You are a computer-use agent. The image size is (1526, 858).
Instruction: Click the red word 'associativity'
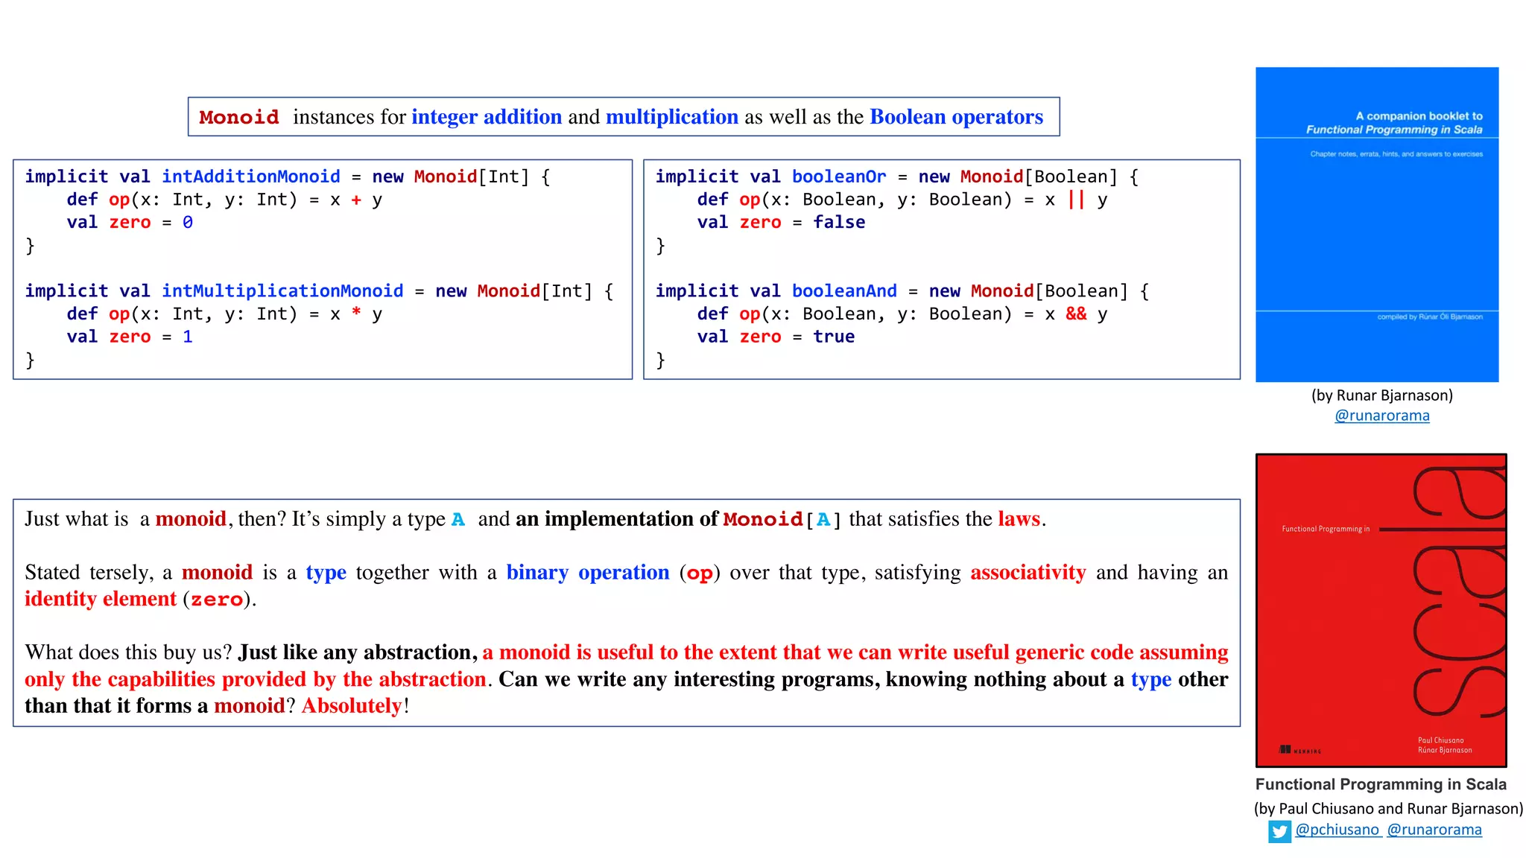[x=1028, y=573]
